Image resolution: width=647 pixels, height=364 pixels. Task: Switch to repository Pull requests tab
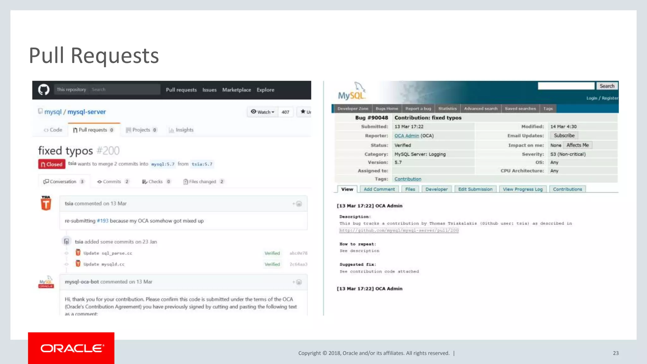pyautogui.click(x=94, y=130)
